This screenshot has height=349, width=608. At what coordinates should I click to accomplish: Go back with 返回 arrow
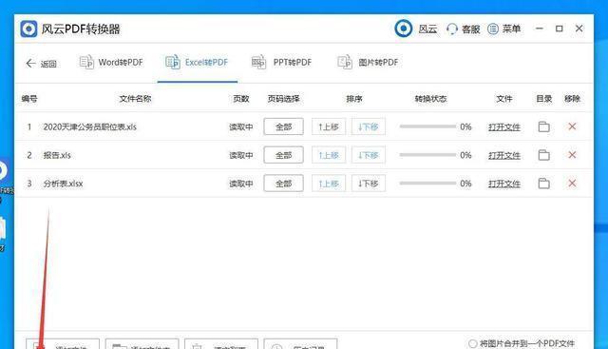[41, 64]
